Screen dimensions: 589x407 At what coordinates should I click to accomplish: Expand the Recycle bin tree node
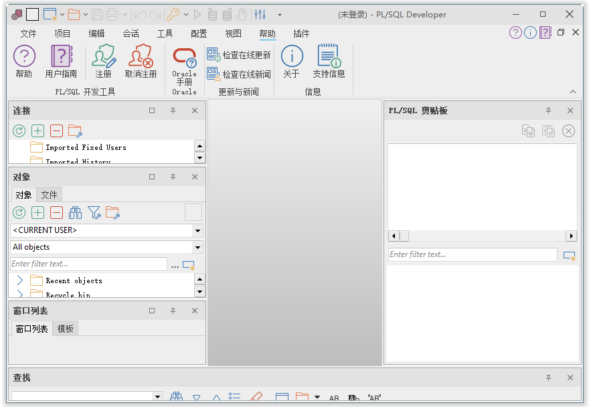[x=20, y=293]
